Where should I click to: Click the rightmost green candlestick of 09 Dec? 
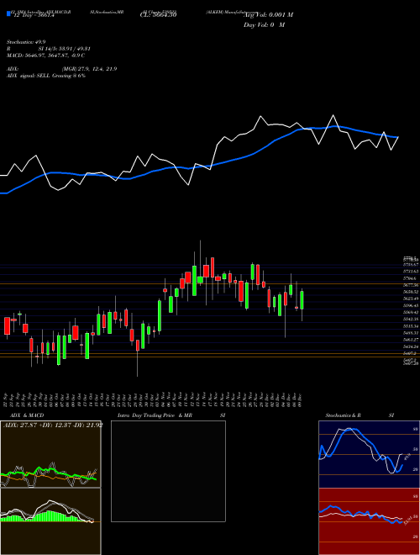(302, 300)
